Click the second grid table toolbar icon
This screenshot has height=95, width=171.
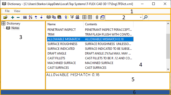click(x=90, y=17)
